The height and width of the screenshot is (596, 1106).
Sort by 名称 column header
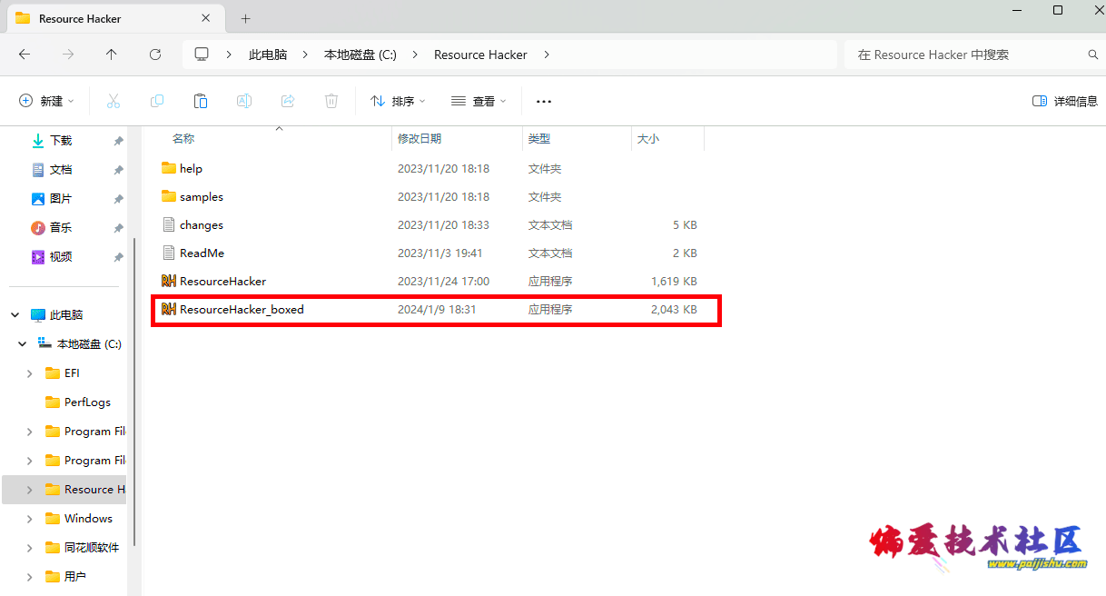tap(183, 139)
